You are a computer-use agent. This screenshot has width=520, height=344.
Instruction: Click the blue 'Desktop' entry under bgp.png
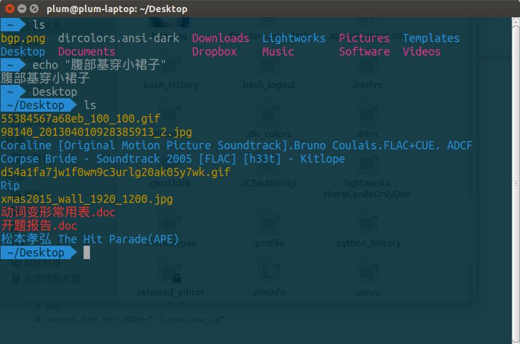pos(23,52)
